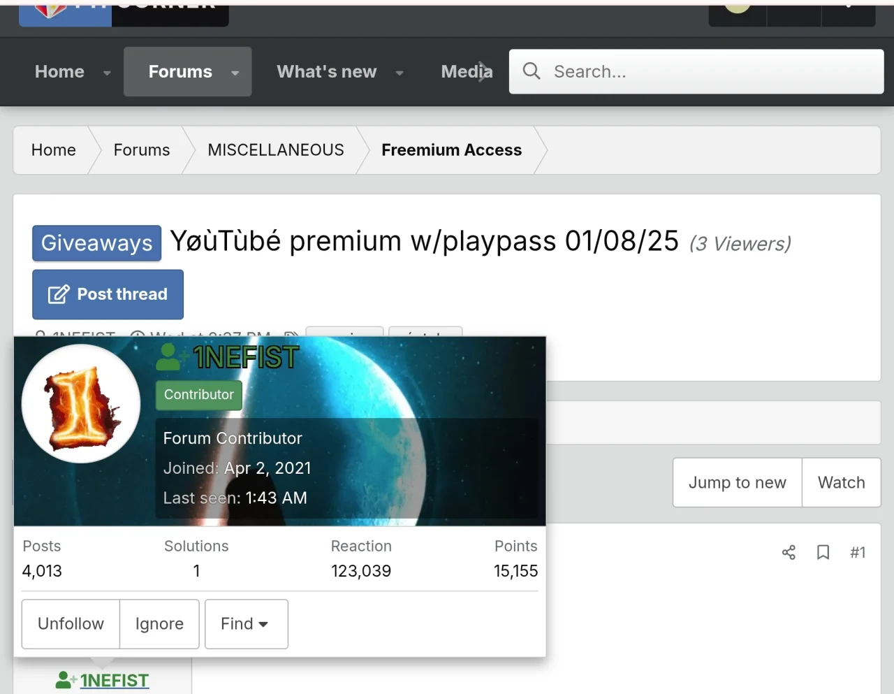Expand the What's new dropdown arrow
The image size is (894, 694).
[x=400, y=72]
